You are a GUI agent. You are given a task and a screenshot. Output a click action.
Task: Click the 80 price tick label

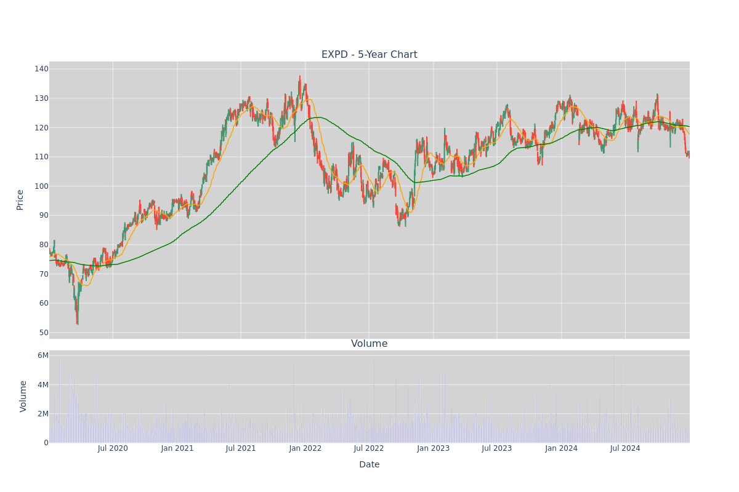tap(44, 245)
